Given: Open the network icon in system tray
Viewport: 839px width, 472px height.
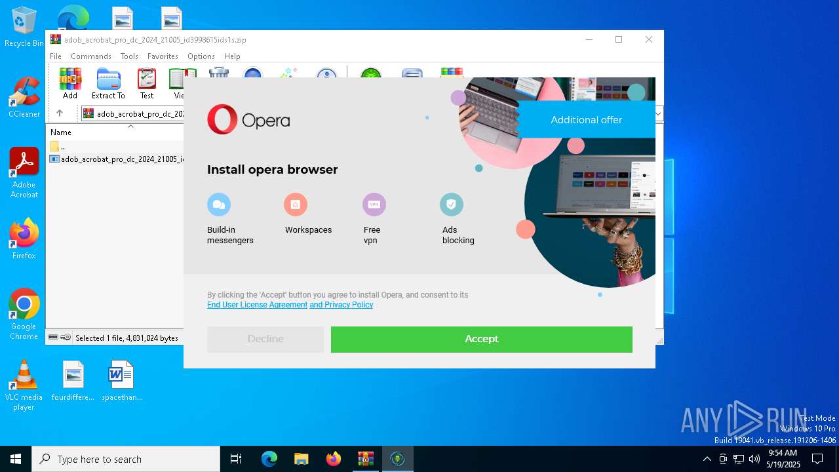Looking at the screenshot, I should coord(739,459).
